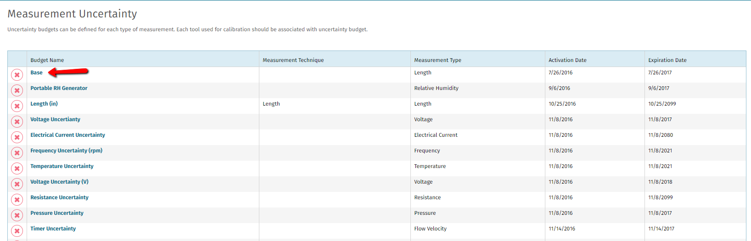Remove the Electrical Current Uncertainty budget
The height and width of the screenshot is (241, 751).
point(17,137)
